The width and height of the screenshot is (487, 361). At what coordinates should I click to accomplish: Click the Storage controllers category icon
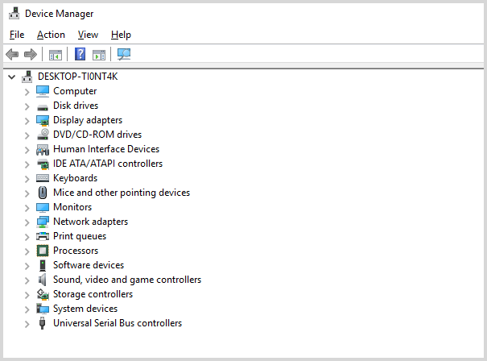(x=43, y=294)
